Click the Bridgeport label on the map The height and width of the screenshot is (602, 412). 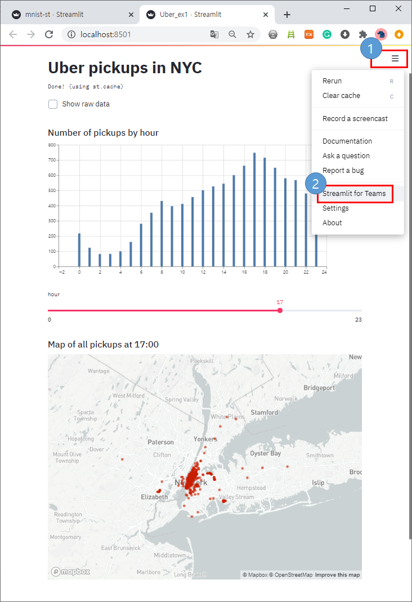pos(319,388)
